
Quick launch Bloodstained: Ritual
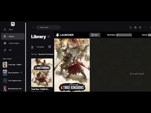click(13, 89)
